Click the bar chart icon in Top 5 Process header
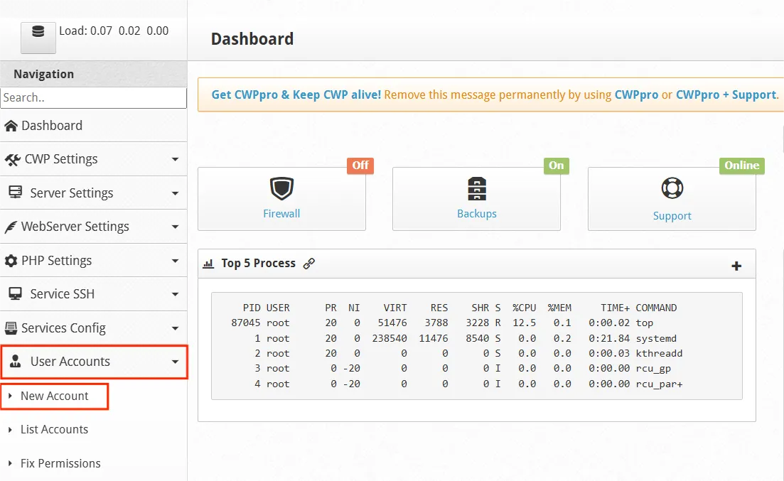This screenshot has height=481, width=784. pyautogui.click(x=208, y=264)
